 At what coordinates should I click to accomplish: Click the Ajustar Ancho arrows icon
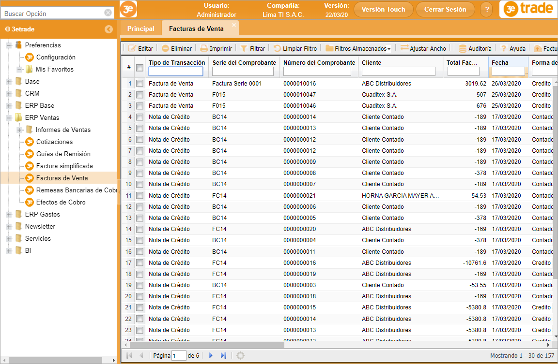404,47
